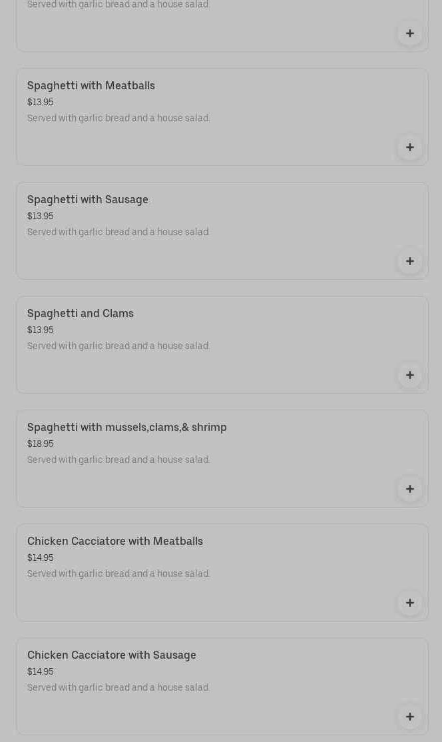The width and height of the screenshot is (442, 742).
Task: Add Spaghetti with Sausage using plus icon
Action: pyautogui.click(x=410, y=261)
